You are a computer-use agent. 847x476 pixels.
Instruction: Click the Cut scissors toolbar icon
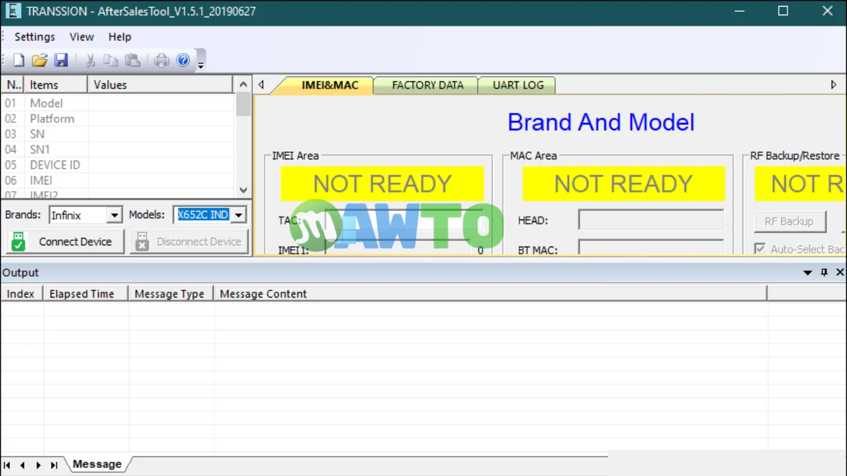(90, 61)
